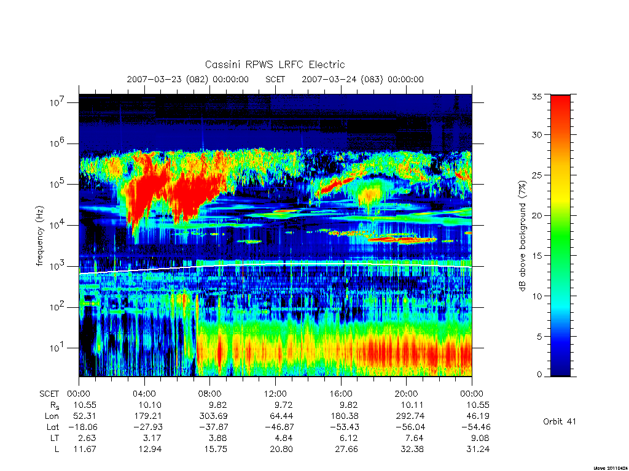Screen dimensions: 629x471
Task: Click the Rs value '10.10'
Action: 150,405
